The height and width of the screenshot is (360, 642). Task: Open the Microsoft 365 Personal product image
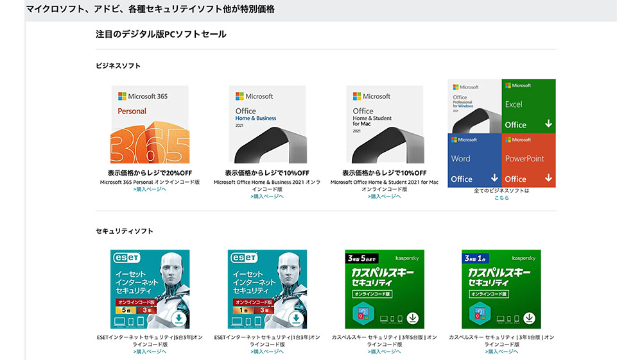[150, 125]
